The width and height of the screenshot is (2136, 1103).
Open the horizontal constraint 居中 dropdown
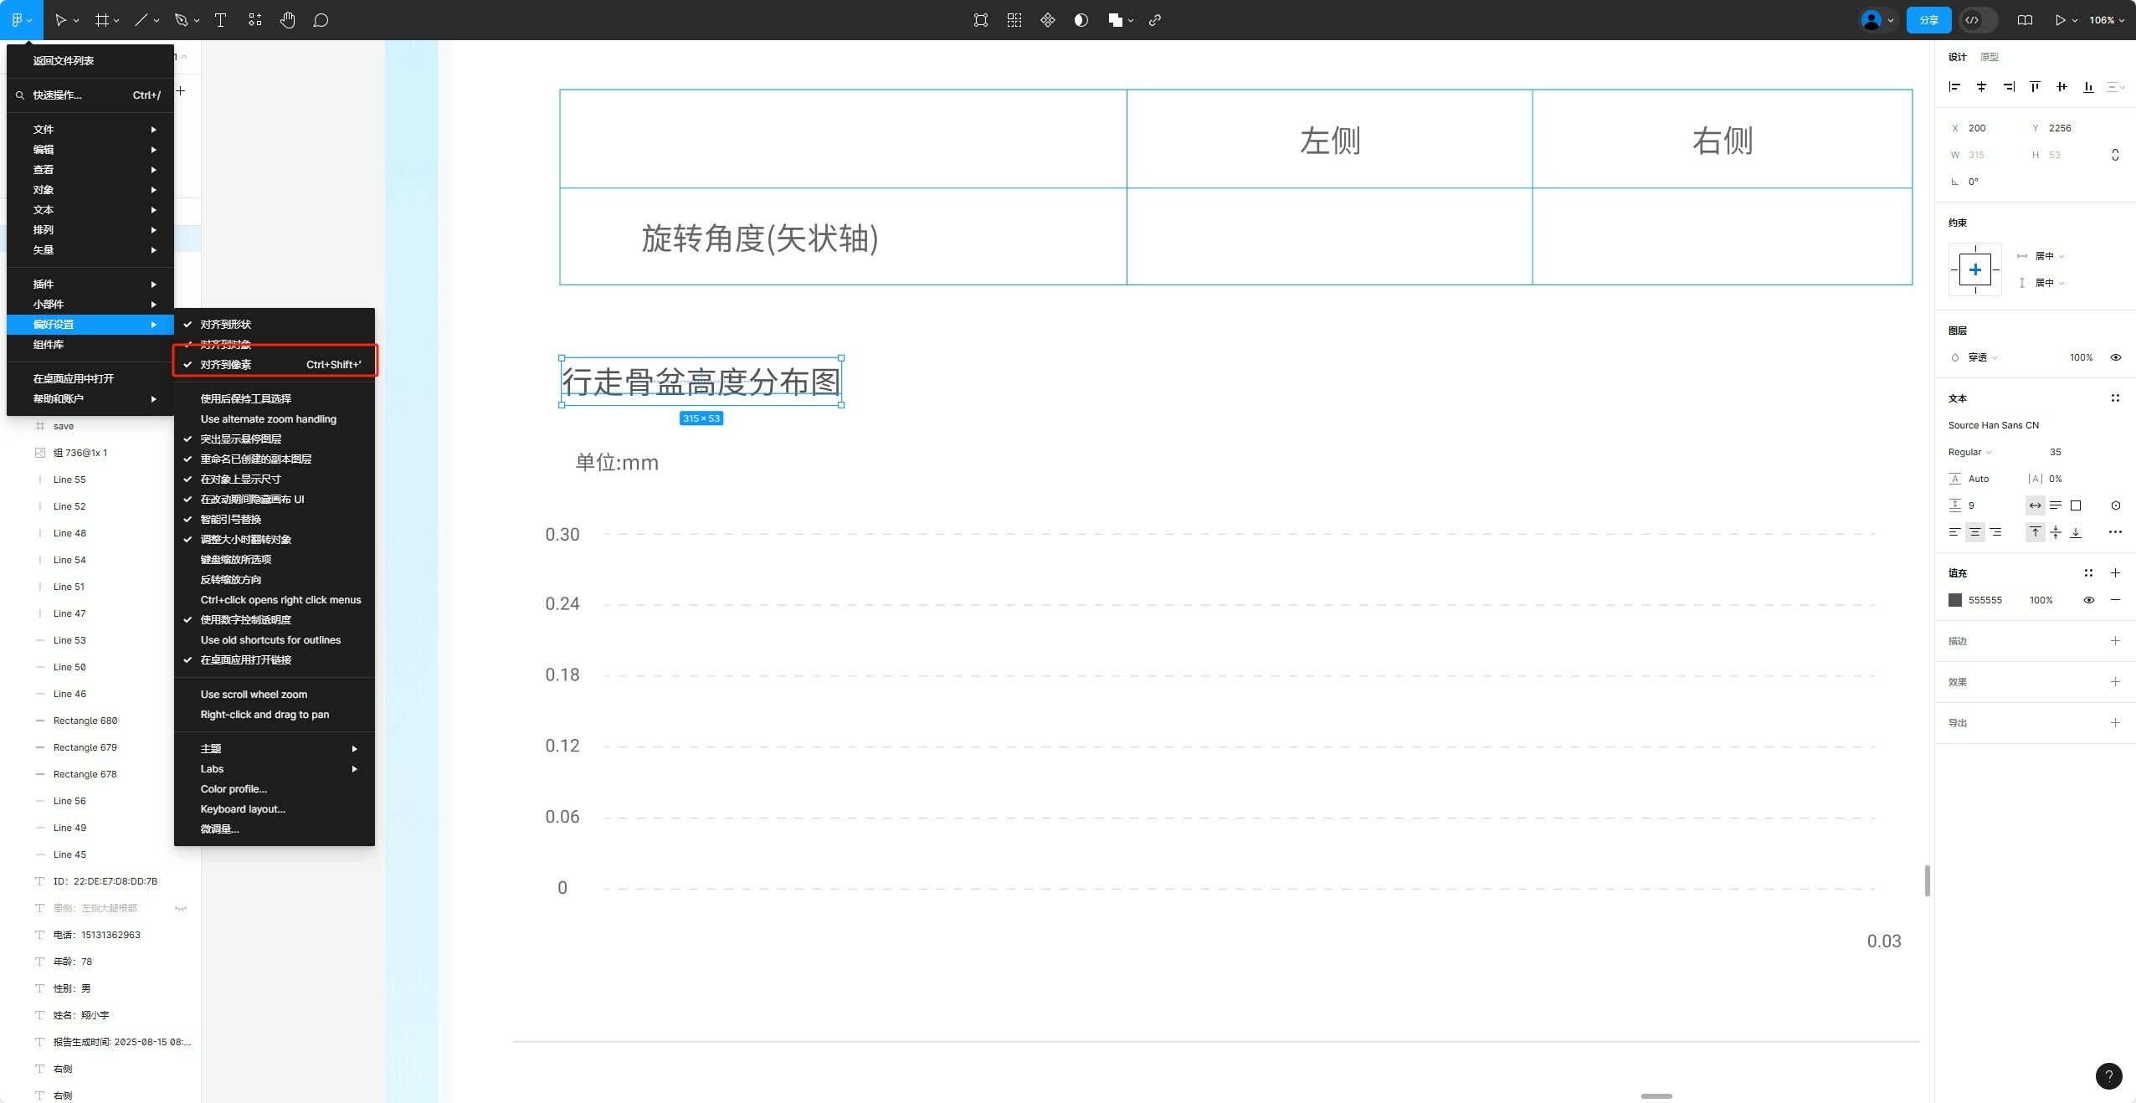coord(2049,256)
